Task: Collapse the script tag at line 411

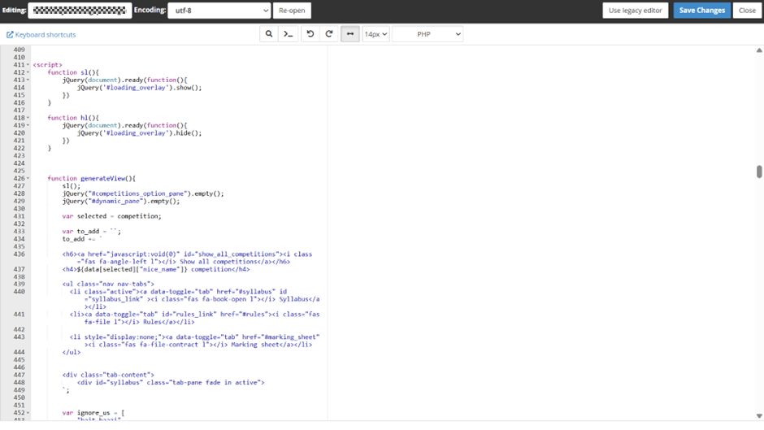Action: click(x=28, y=65)
